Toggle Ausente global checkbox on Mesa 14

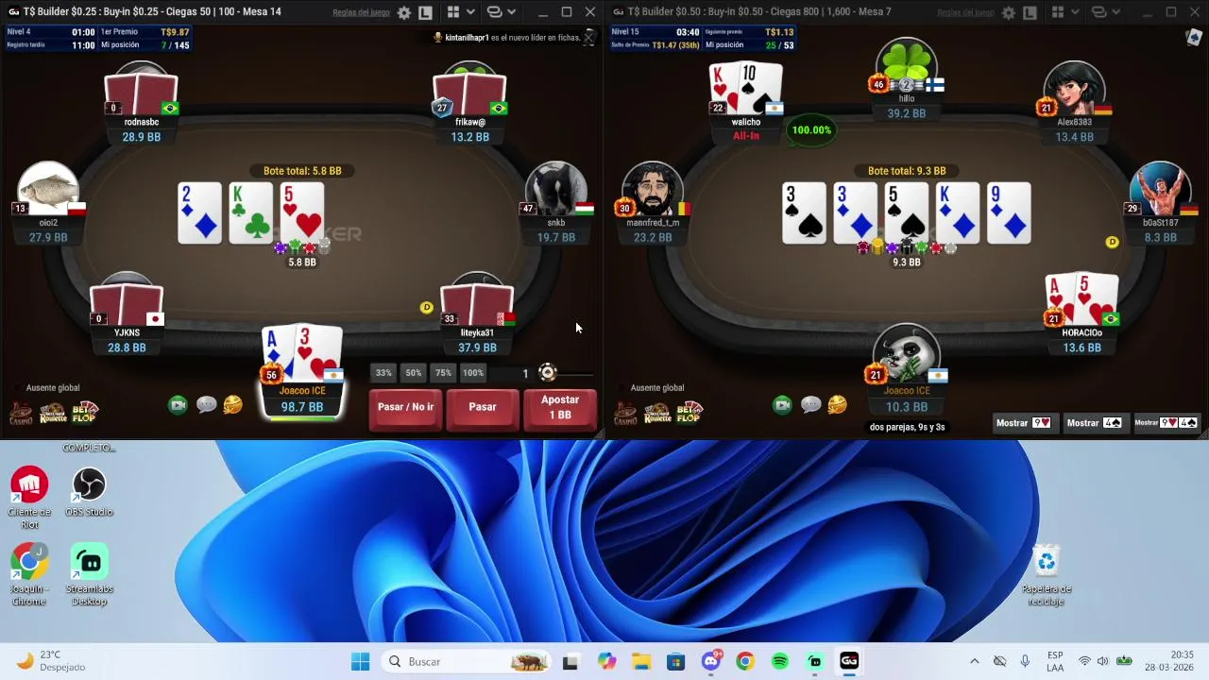18,388
